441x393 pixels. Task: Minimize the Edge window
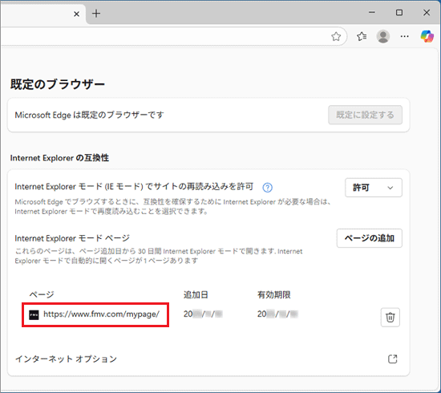click(372, 12)
